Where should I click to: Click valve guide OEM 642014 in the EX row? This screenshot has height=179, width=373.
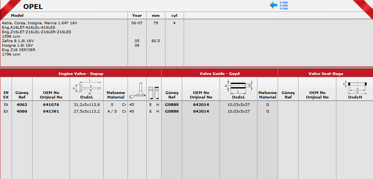tap(201, 111)
